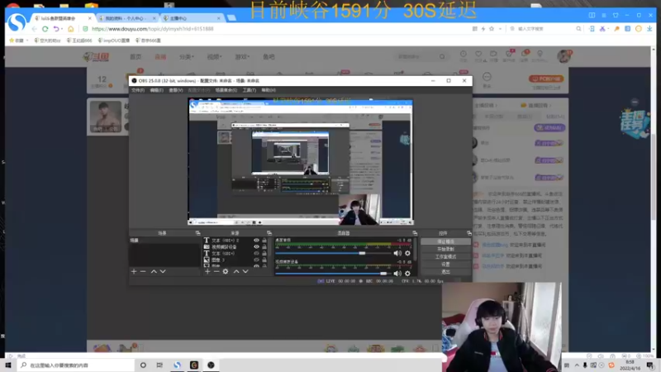Open Douyu 分类 category dropdown
Viewport: 661px width, 372px height.
(x=187, y=56)
